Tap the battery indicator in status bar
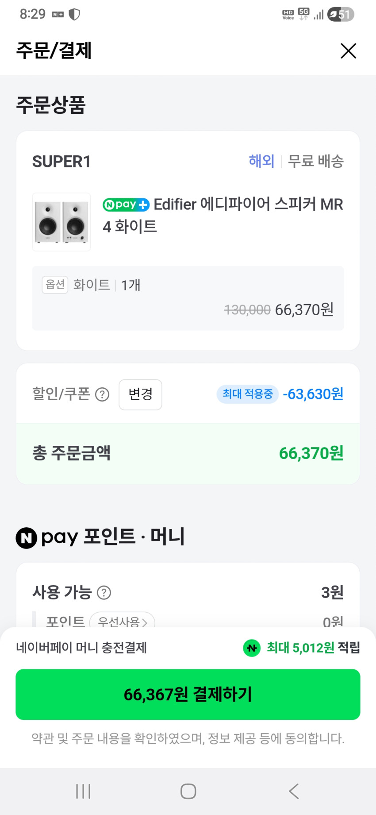The image size is (376, 815). click(341, 15)
